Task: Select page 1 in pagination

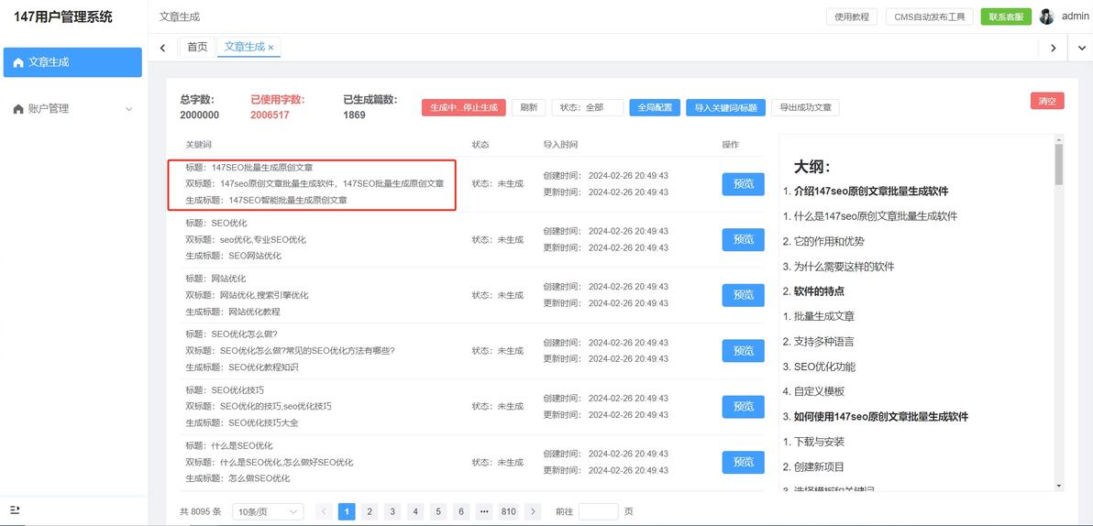Action: click(x=347, y=511)
